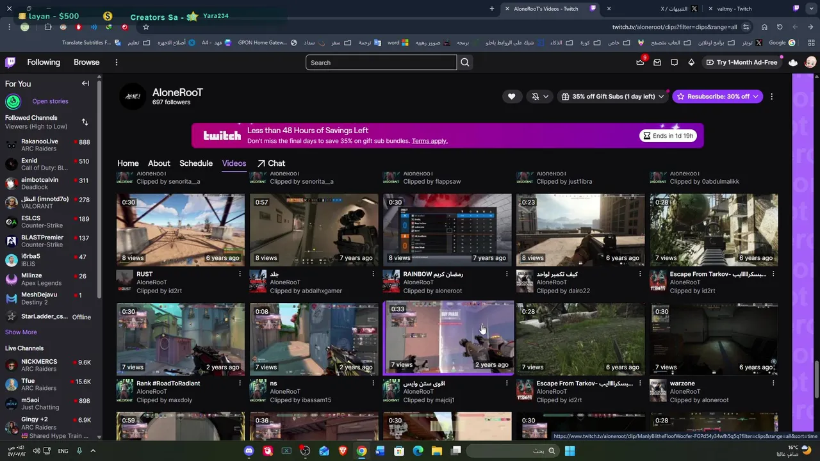Screen dimensions: 820x461
Task: Bookmark this page star icon
Action: 146,27
